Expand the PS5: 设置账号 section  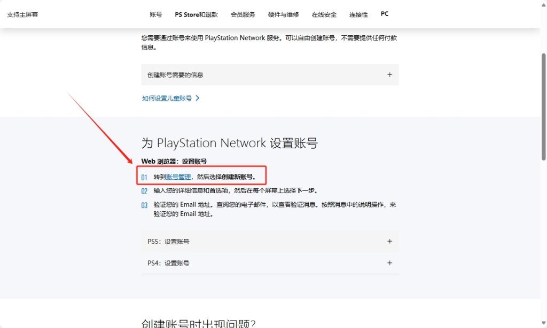click(x=270, y=241)
